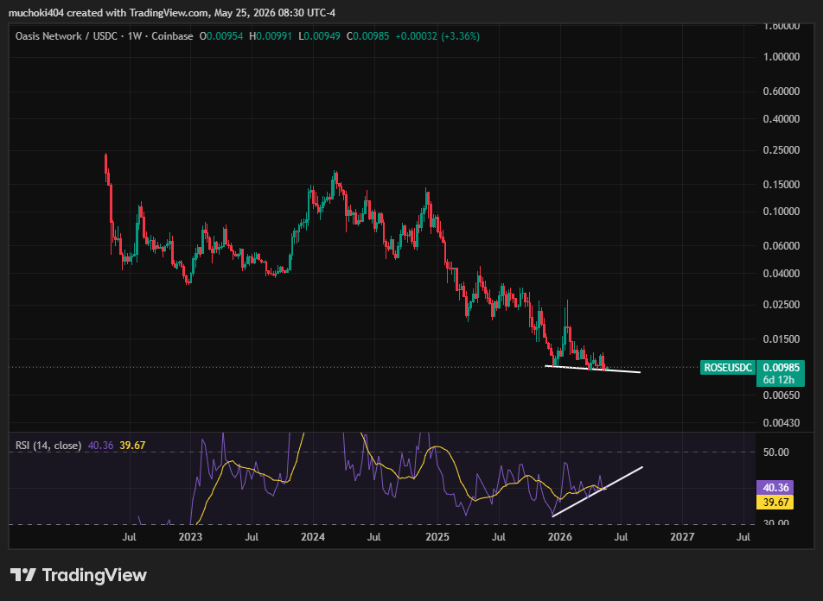Click the 2025 label on time axis
Image resolution: width=823 pixels, height=601 pixels.
(437, 536)
